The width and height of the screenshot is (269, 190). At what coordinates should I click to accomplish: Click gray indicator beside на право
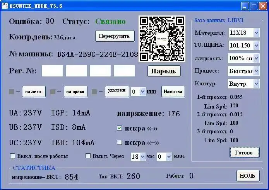(53, 92)
